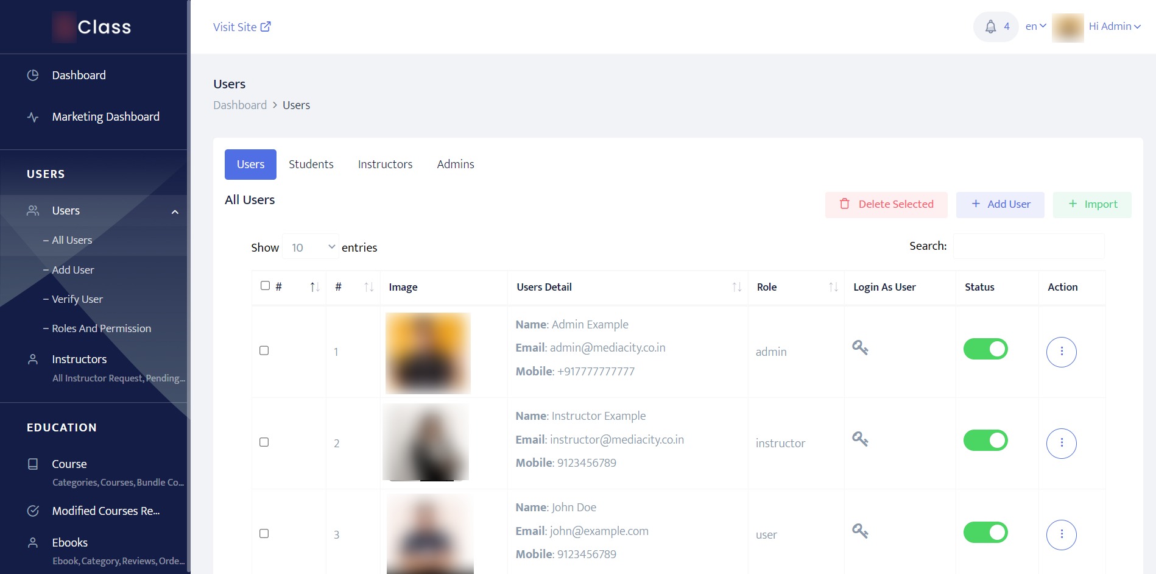Click the Login As User key for Admin Example
Viewport: 1156px width, 574px height.
click(x=861, y=347)
